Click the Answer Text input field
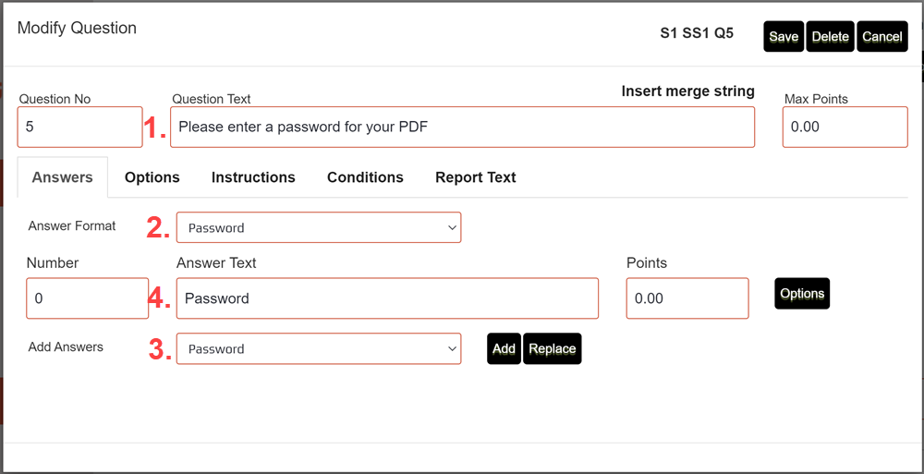This screenshot has width=924, height=474. tap(387, 298)
